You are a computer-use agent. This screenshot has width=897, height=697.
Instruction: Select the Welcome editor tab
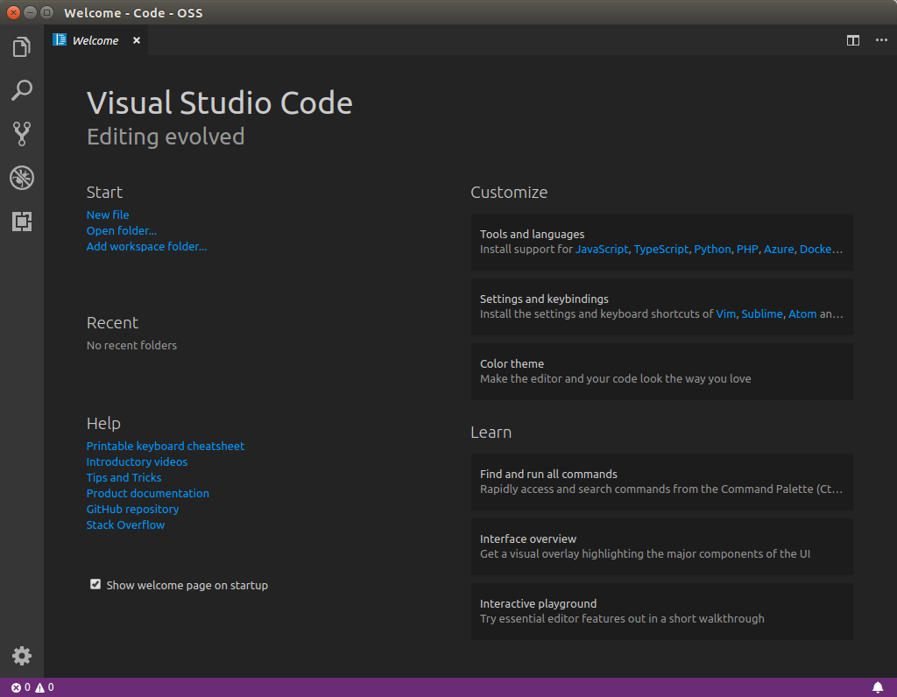point(96,40)
